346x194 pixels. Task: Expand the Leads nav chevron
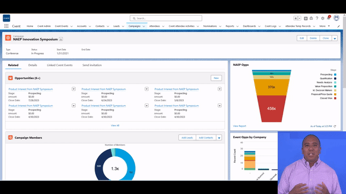123,26
